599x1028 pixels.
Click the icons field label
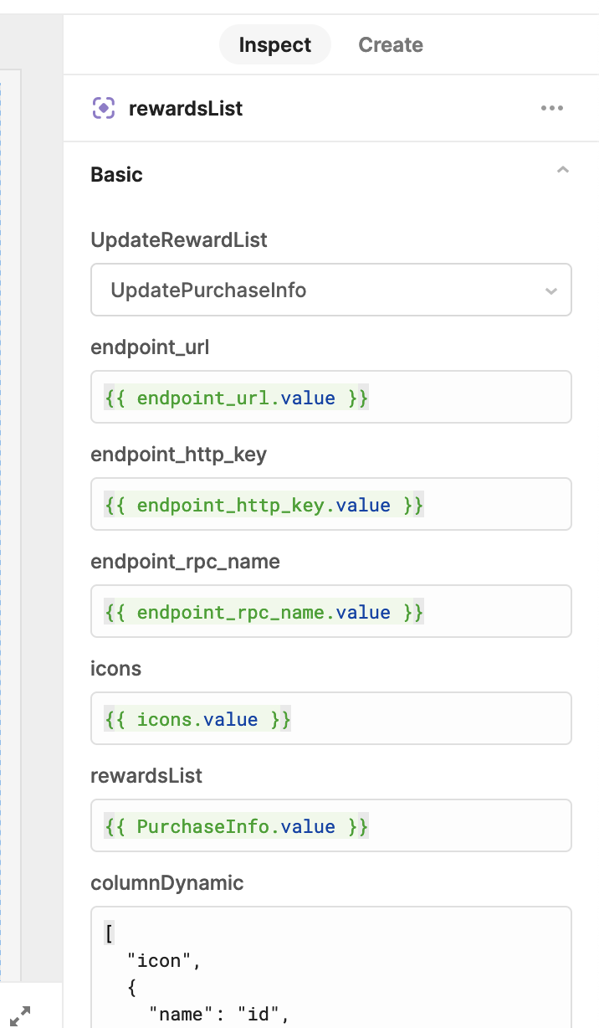[115, 669]
